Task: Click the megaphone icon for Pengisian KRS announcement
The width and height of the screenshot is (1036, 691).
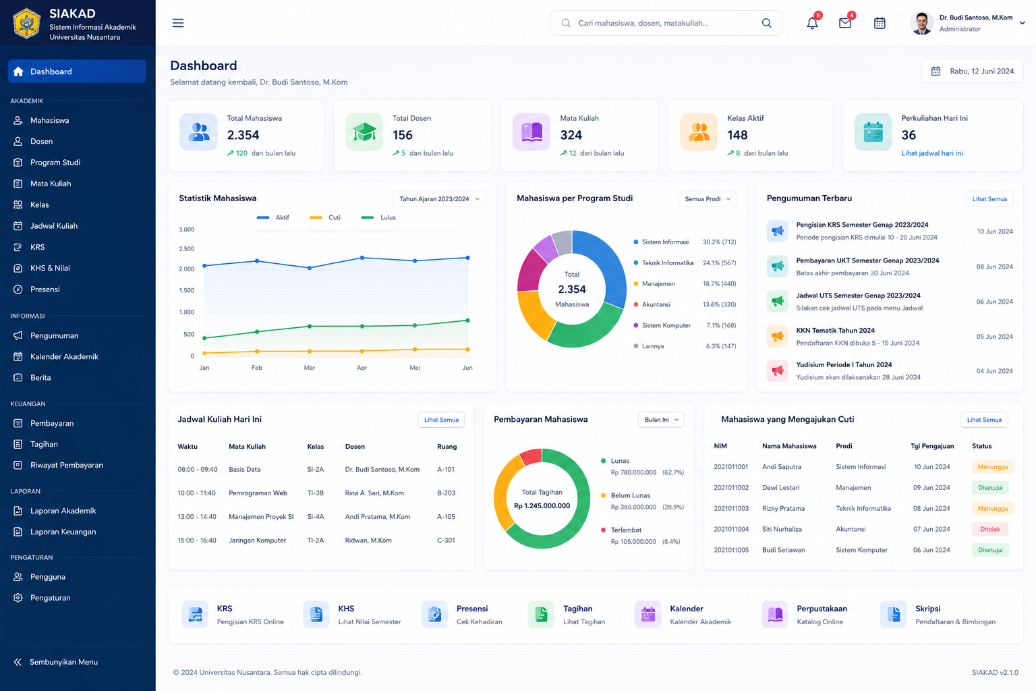Action: pos(778,231)
